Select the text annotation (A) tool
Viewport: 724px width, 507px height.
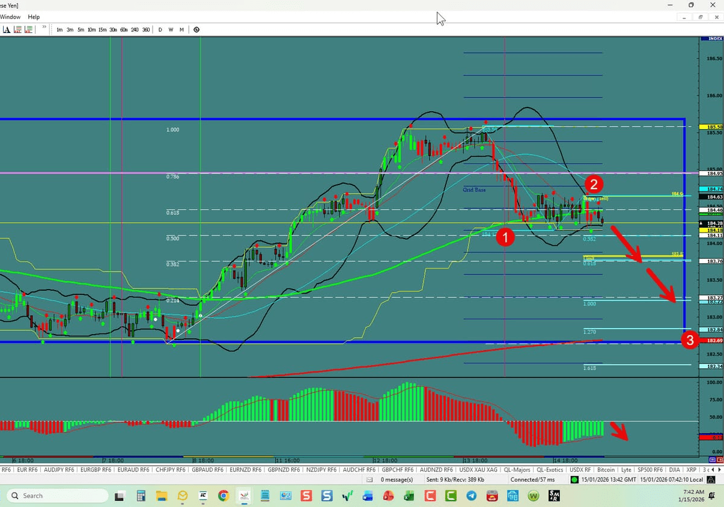tap(6, 29)
